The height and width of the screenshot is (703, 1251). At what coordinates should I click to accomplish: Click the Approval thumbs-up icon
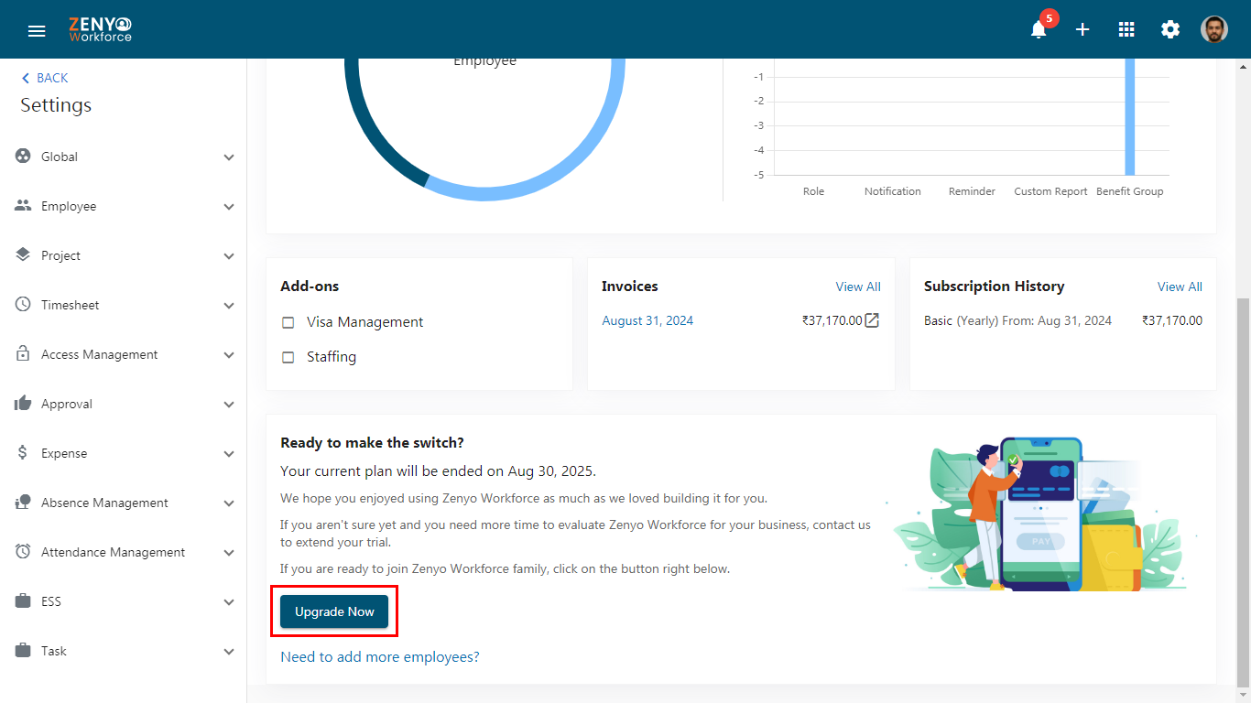(x=23, y=403)
